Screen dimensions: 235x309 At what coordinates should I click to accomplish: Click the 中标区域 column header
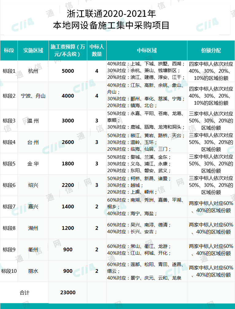[x=147, y=50]
